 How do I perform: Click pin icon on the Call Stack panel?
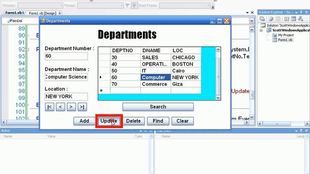coord(301,130)
